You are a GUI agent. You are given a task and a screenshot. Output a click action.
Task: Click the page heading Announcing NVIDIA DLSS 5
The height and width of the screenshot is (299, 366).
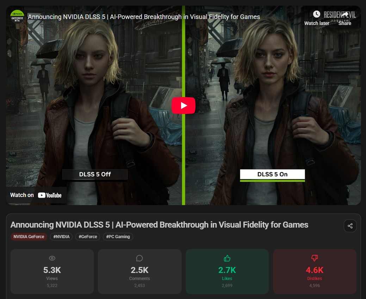[160, 225]
